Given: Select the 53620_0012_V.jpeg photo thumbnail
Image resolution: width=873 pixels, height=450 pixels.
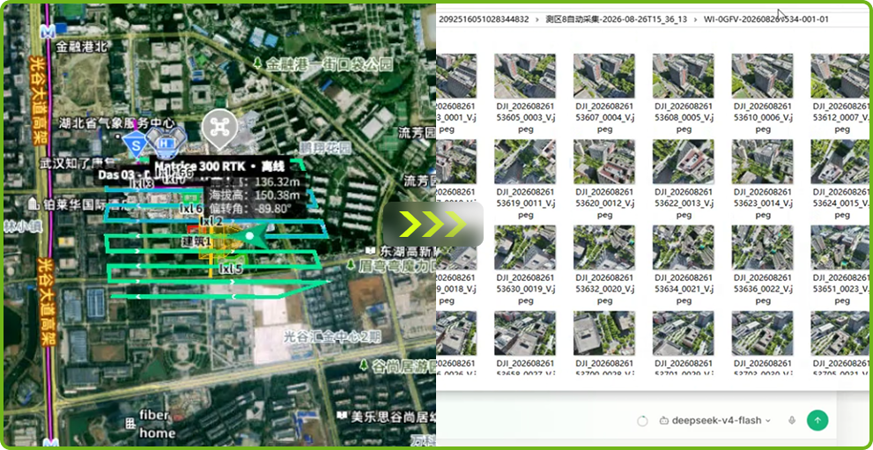Looking at the screenshot, I should (604, 161).
